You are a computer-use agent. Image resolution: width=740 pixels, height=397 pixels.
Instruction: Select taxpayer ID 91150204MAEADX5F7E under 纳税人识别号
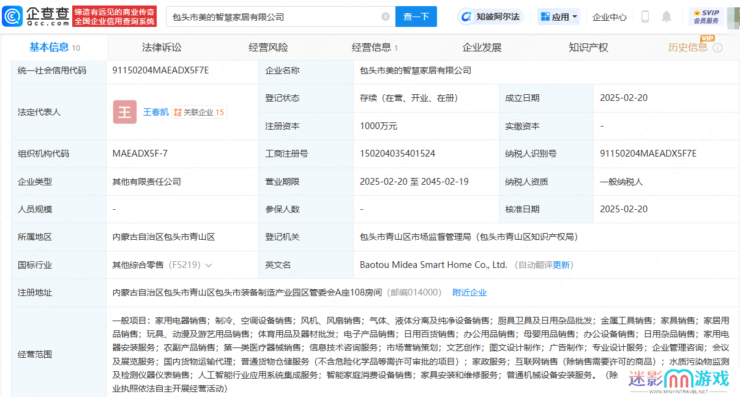(x=648, y=154)
